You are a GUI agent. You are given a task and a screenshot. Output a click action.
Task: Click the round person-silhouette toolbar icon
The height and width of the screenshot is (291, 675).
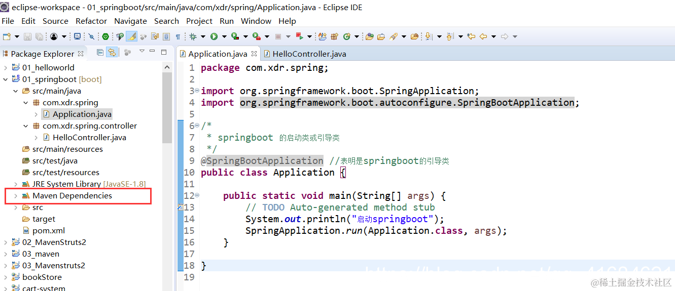coord(54,36)
